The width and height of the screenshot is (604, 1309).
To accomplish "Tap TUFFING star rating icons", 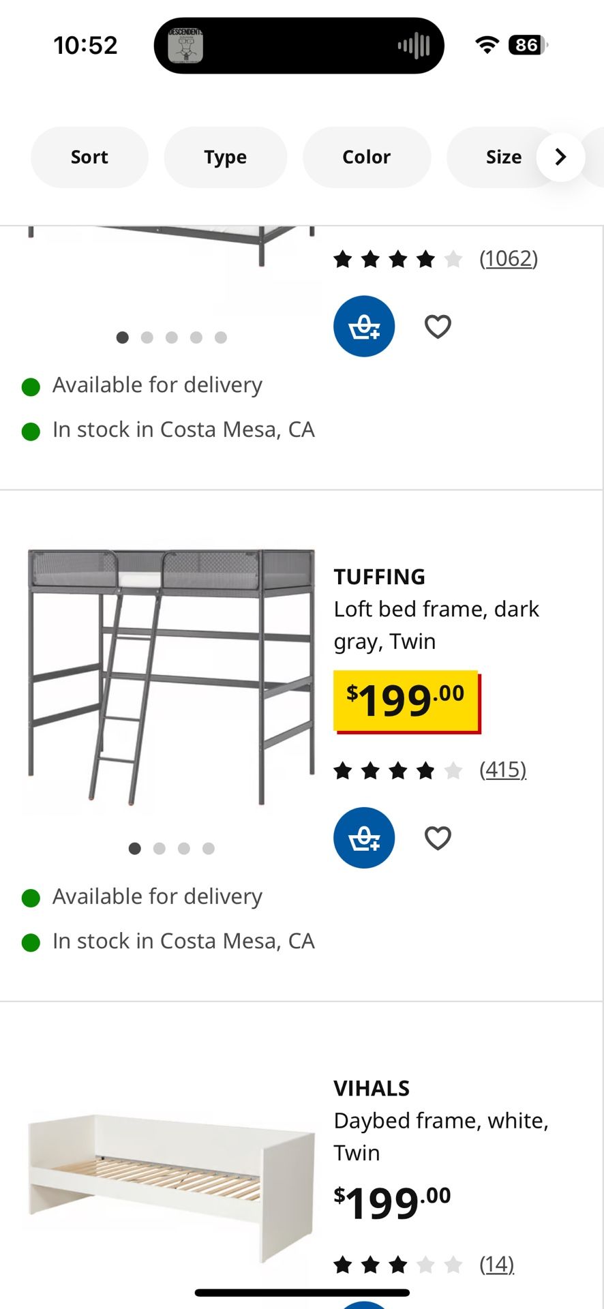I will click(397, 771).
